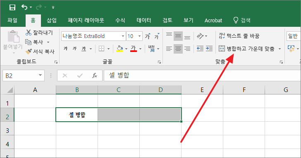
Task: Open the 파일 tab
Action: coord(12,20)
